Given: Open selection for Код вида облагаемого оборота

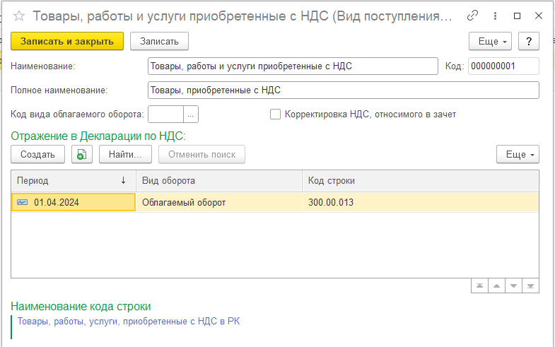Looking at the screenshot, I should pos(191,114).
